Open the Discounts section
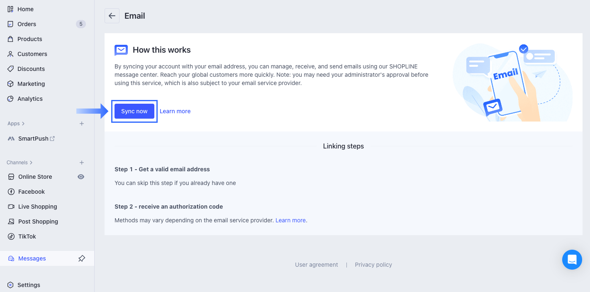The width and height of the screenshot is (590, 292). tap(10, 68)
